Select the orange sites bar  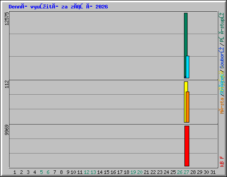(x=188, y=107)
